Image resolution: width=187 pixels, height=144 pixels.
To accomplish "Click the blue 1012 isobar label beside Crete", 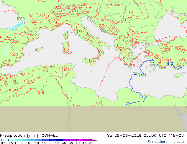I will click(143, 76).
